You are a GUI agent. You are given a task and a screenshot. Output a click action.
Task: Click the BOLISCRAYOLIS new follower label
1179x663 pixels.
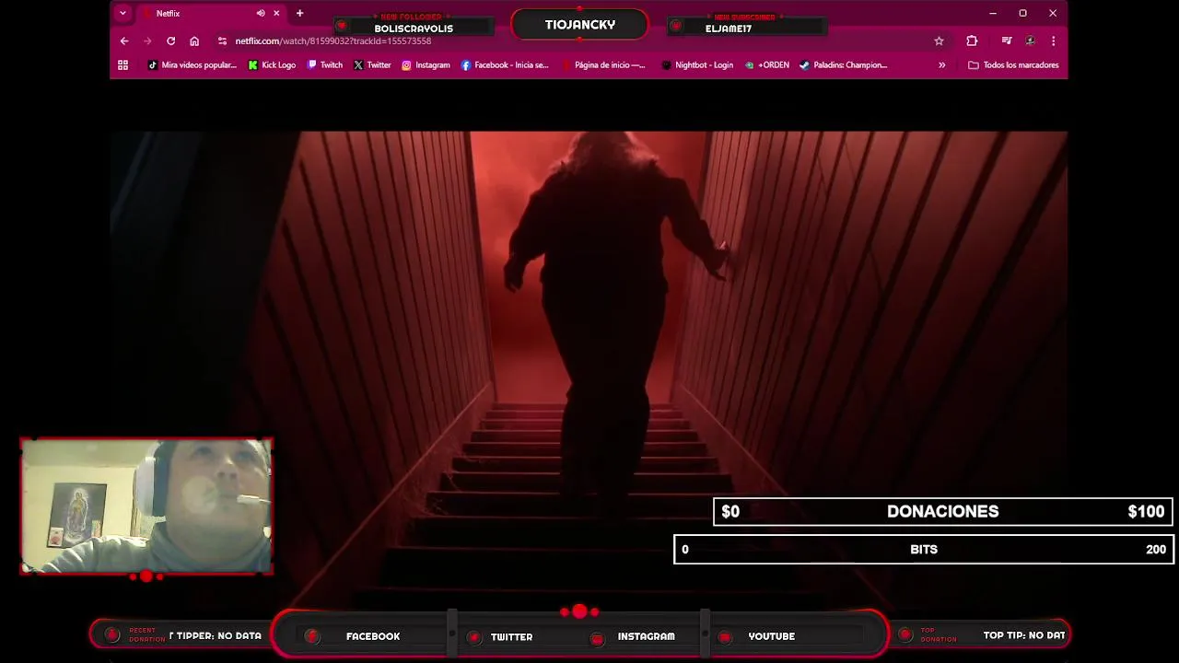[x=414, y=29]
